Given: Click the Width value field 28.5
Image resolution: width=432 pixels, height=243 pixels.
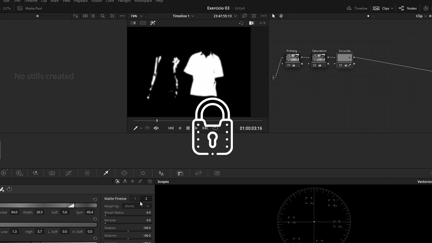Looking at the screenshot, I should tap(39, 212).
